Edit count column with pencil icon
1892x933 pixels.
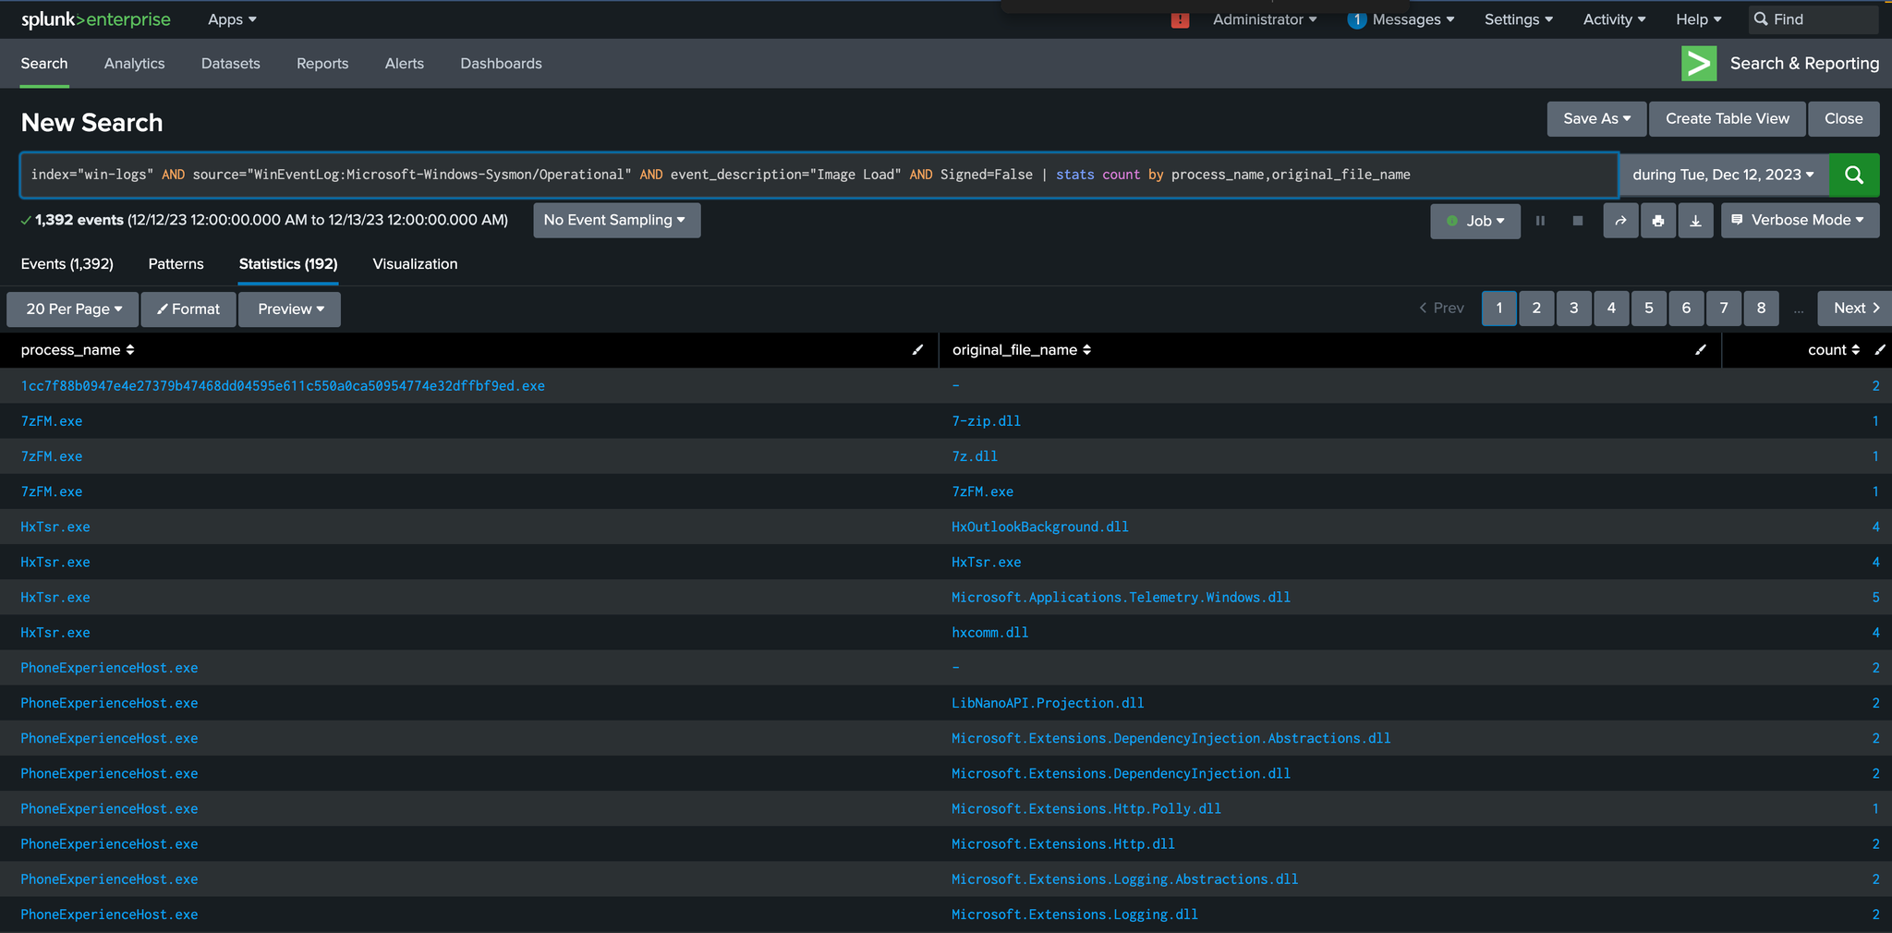[1879, 349]
